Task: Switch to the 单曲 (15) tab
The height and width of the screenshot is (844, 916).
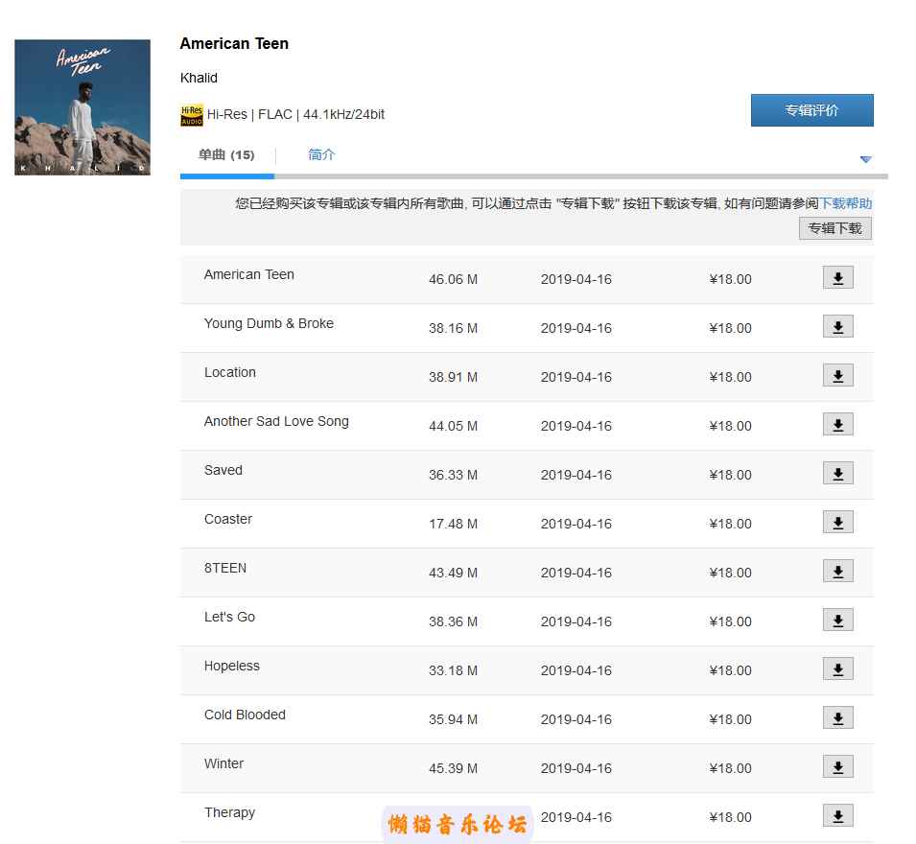Action: coord(226,154)
